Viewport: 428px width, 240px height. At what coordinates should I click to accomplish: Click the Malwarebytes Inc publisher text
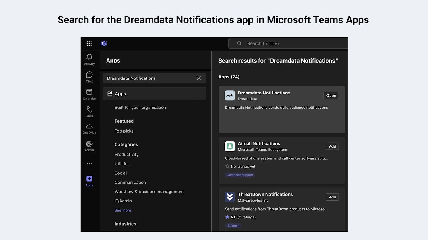click(x=253, y=201)
